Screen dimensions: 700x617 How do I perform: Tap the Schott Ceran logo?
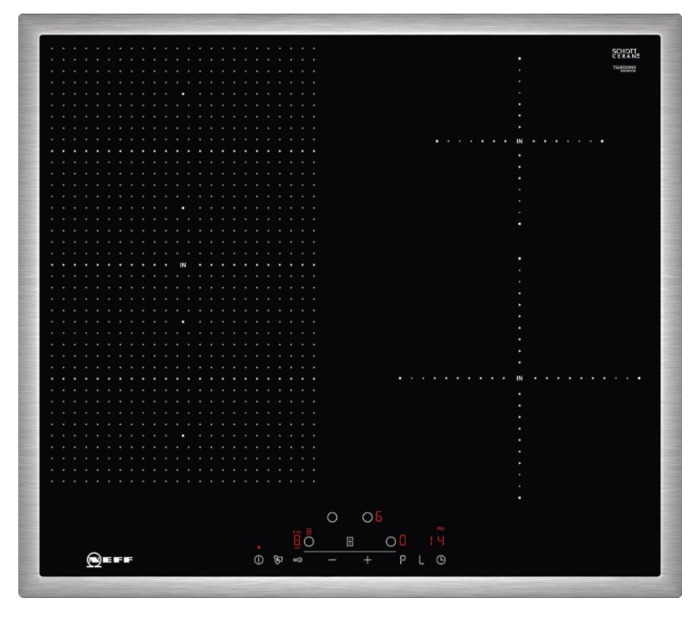(625, 56)
